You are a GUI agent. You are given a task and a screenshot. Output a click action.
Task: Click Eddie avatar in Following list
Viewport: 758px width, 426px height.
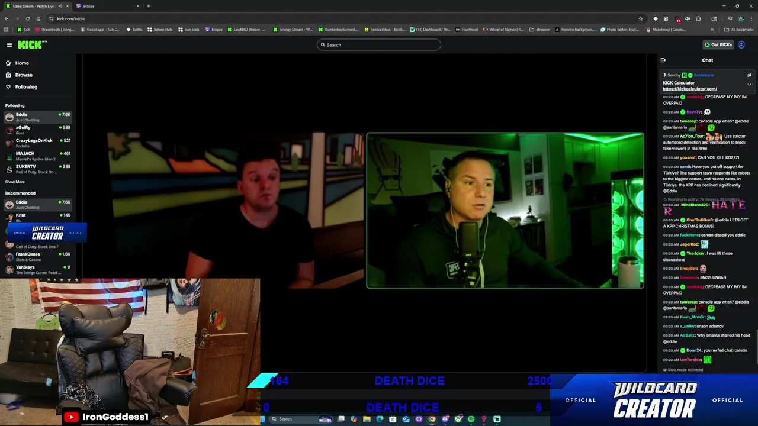pyautogui.click(x=9, y=117)
